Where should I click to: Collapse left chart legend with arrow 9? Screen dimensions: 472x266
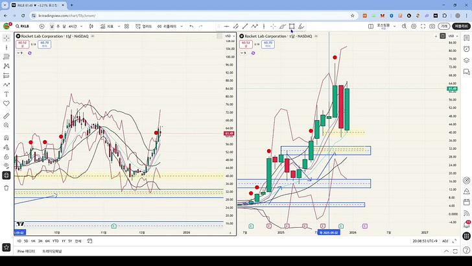coord(20,53)
